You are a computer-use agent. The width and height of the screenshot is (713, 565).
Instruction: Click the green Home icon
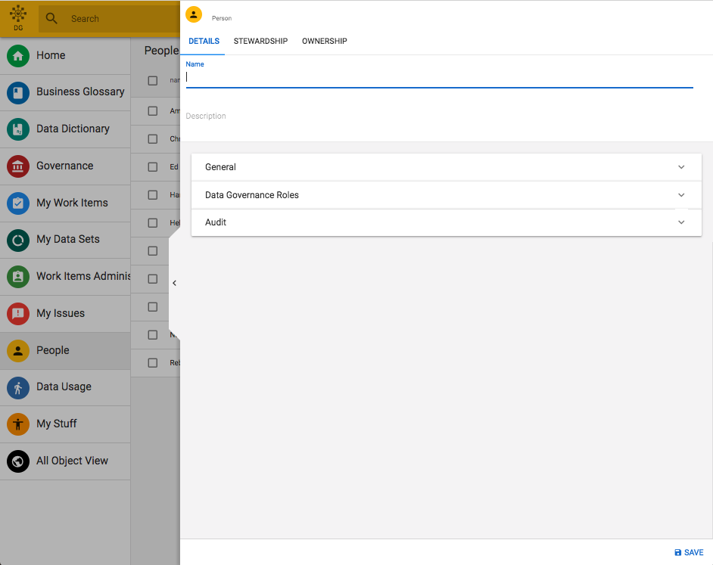18,56
